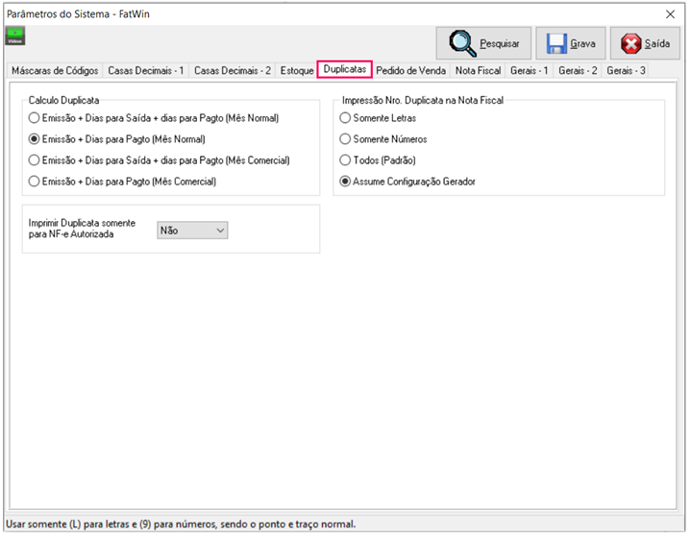Switch to Máscaras de Códigos tab
This screenshot has width=690, height=537.
[x=54, y=71]
